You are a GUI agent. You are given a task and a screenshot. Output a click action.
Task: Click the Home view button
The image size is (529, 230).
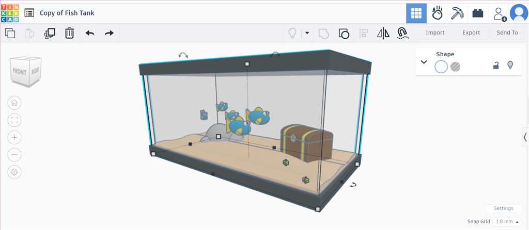tap(14, 103)
